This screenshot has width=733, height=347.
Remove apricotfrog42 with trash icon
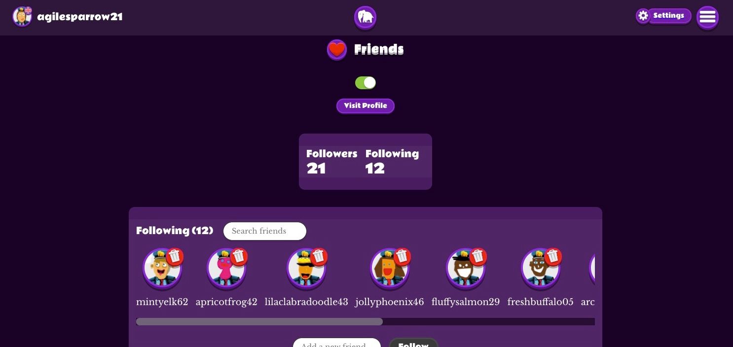click(x=239, y=257)
